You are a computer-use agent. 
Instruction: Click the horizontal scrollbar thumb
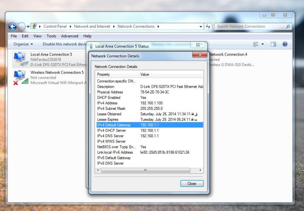pos(146,170)
